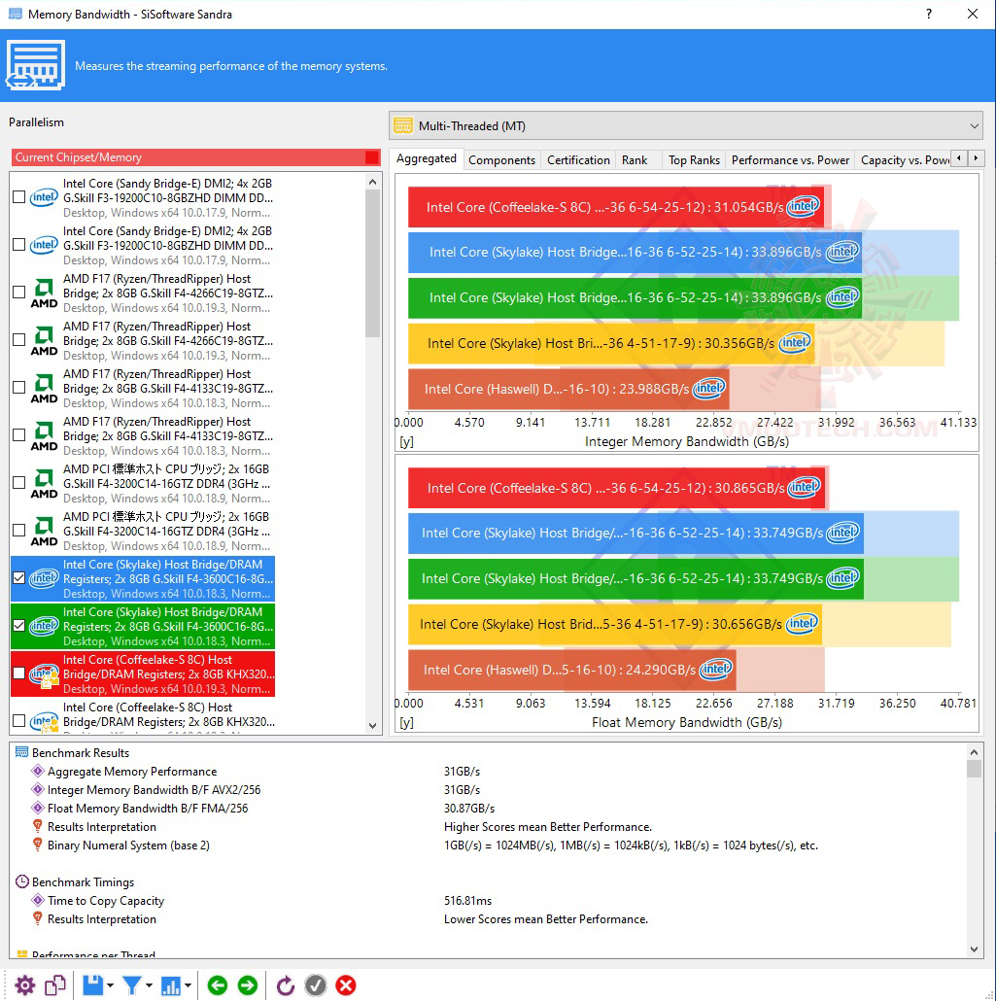This screenshot has width=996, height=1001.
Task: Click the Intel logo on the red Coffeelake list row
Action: pos(44,674)
